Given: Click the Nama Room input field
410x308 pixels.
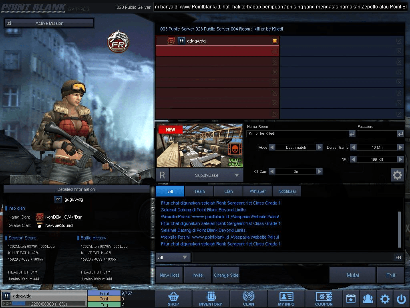Looking at the screenshot, I should click(297, 134).
